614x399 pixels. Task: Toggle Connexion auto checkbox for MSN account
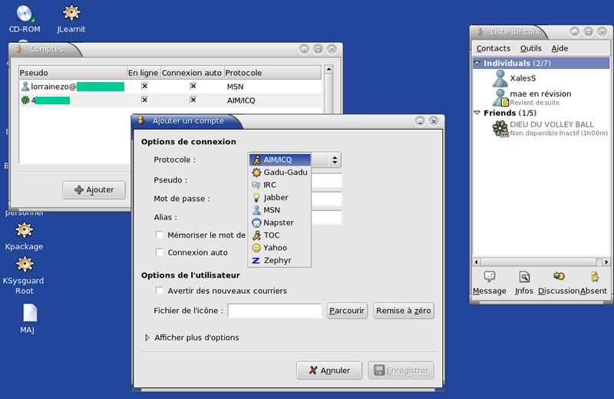pos(193,86)
